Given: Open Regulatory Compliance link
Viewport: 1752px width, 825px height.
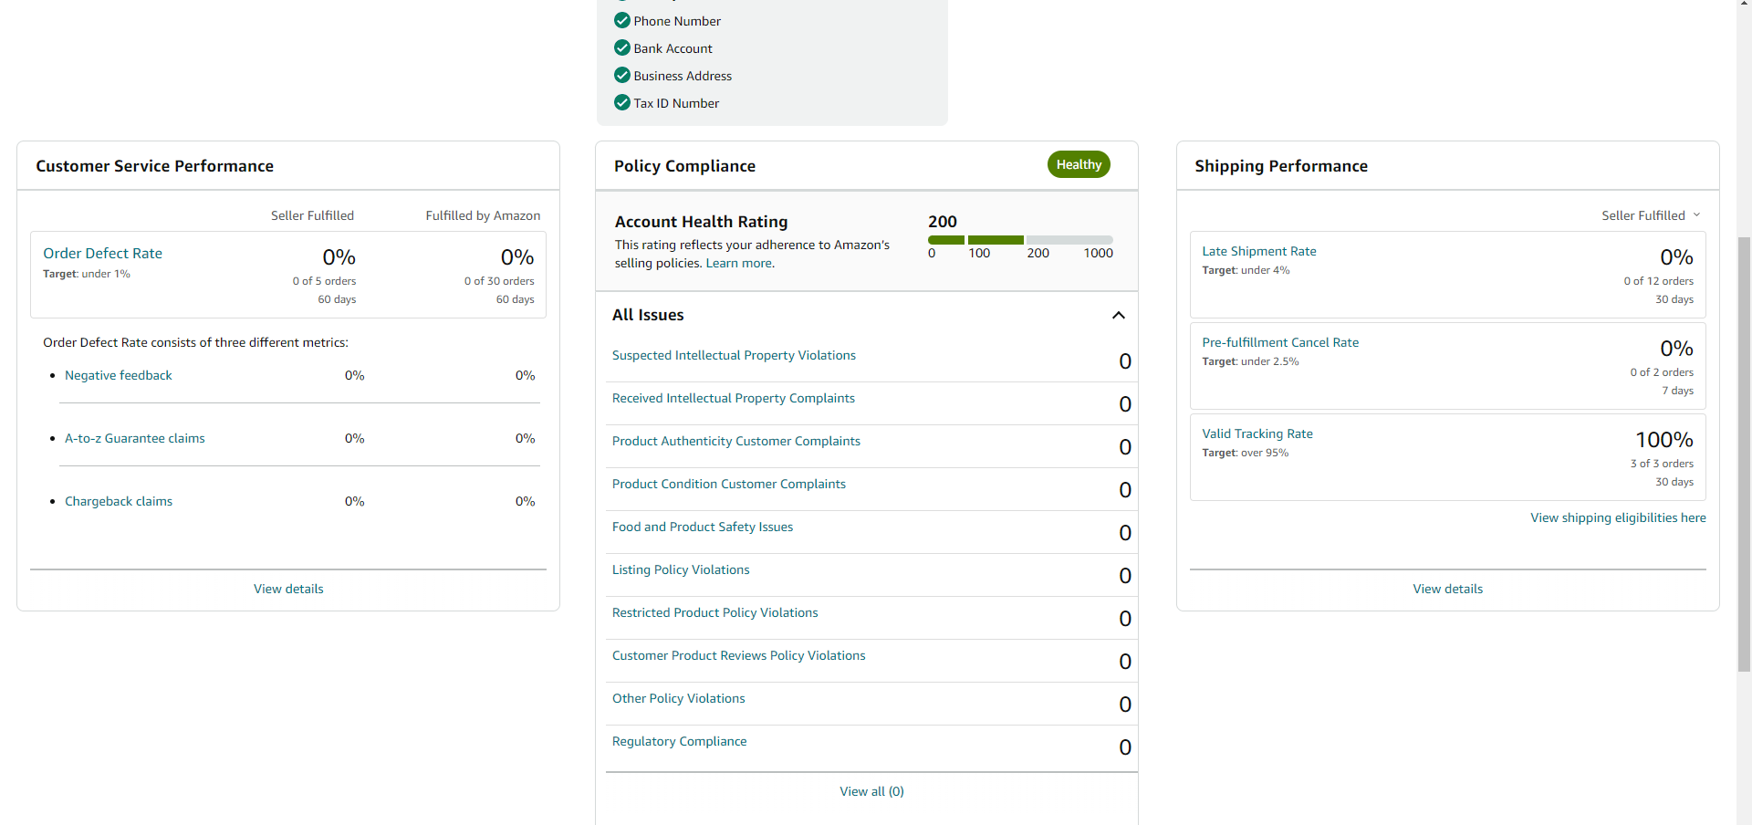Looking at the screenshot, I should 680,741.
